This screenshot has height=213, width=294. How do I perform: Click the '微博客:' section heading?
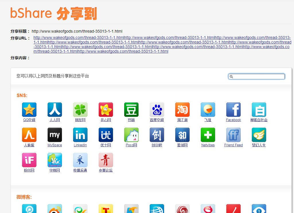click(24, 197)
